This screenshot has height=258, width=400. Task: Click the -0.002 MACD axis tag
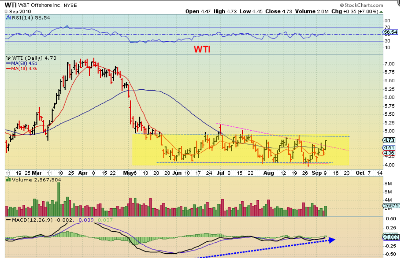point(390,237)
